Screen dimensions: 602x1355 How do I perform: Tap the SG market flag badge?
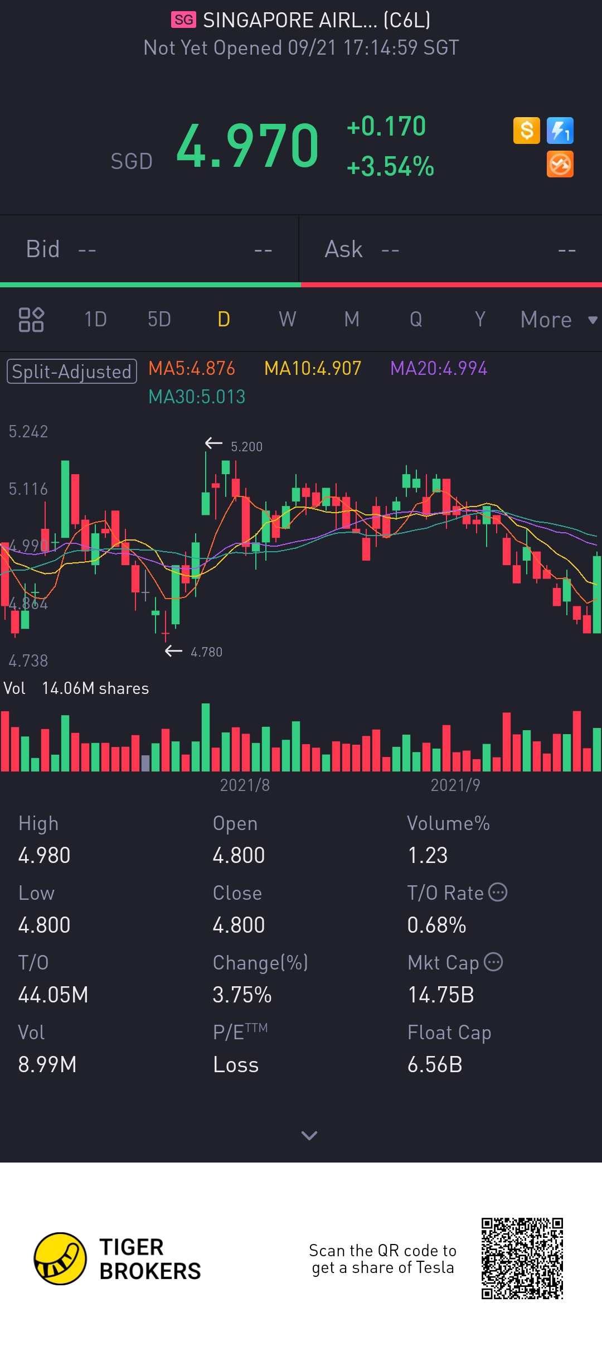click(x=183, y=20)
